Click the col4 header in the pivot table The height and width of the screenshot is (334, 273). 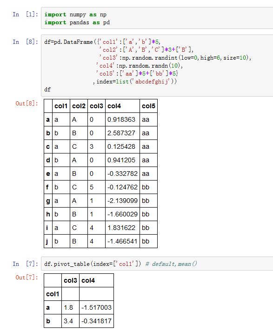pyautogui.click(x=88, y=280)
